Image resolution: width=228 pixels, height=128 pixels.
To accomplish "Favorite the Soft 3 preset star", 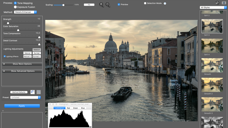I will coord(203,35).
